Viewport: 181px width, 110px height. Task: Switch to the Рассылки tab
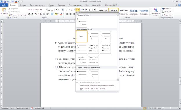tap(61, 5)
